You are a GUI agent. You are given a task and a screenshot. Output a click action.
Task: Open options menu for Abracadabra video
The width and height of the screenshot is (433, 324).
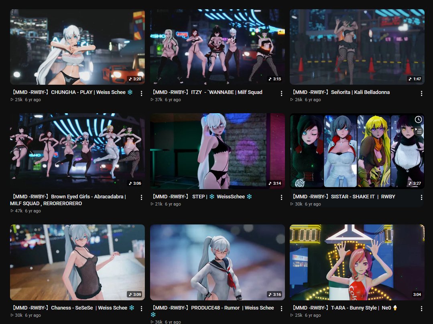[x=141, y=198]
